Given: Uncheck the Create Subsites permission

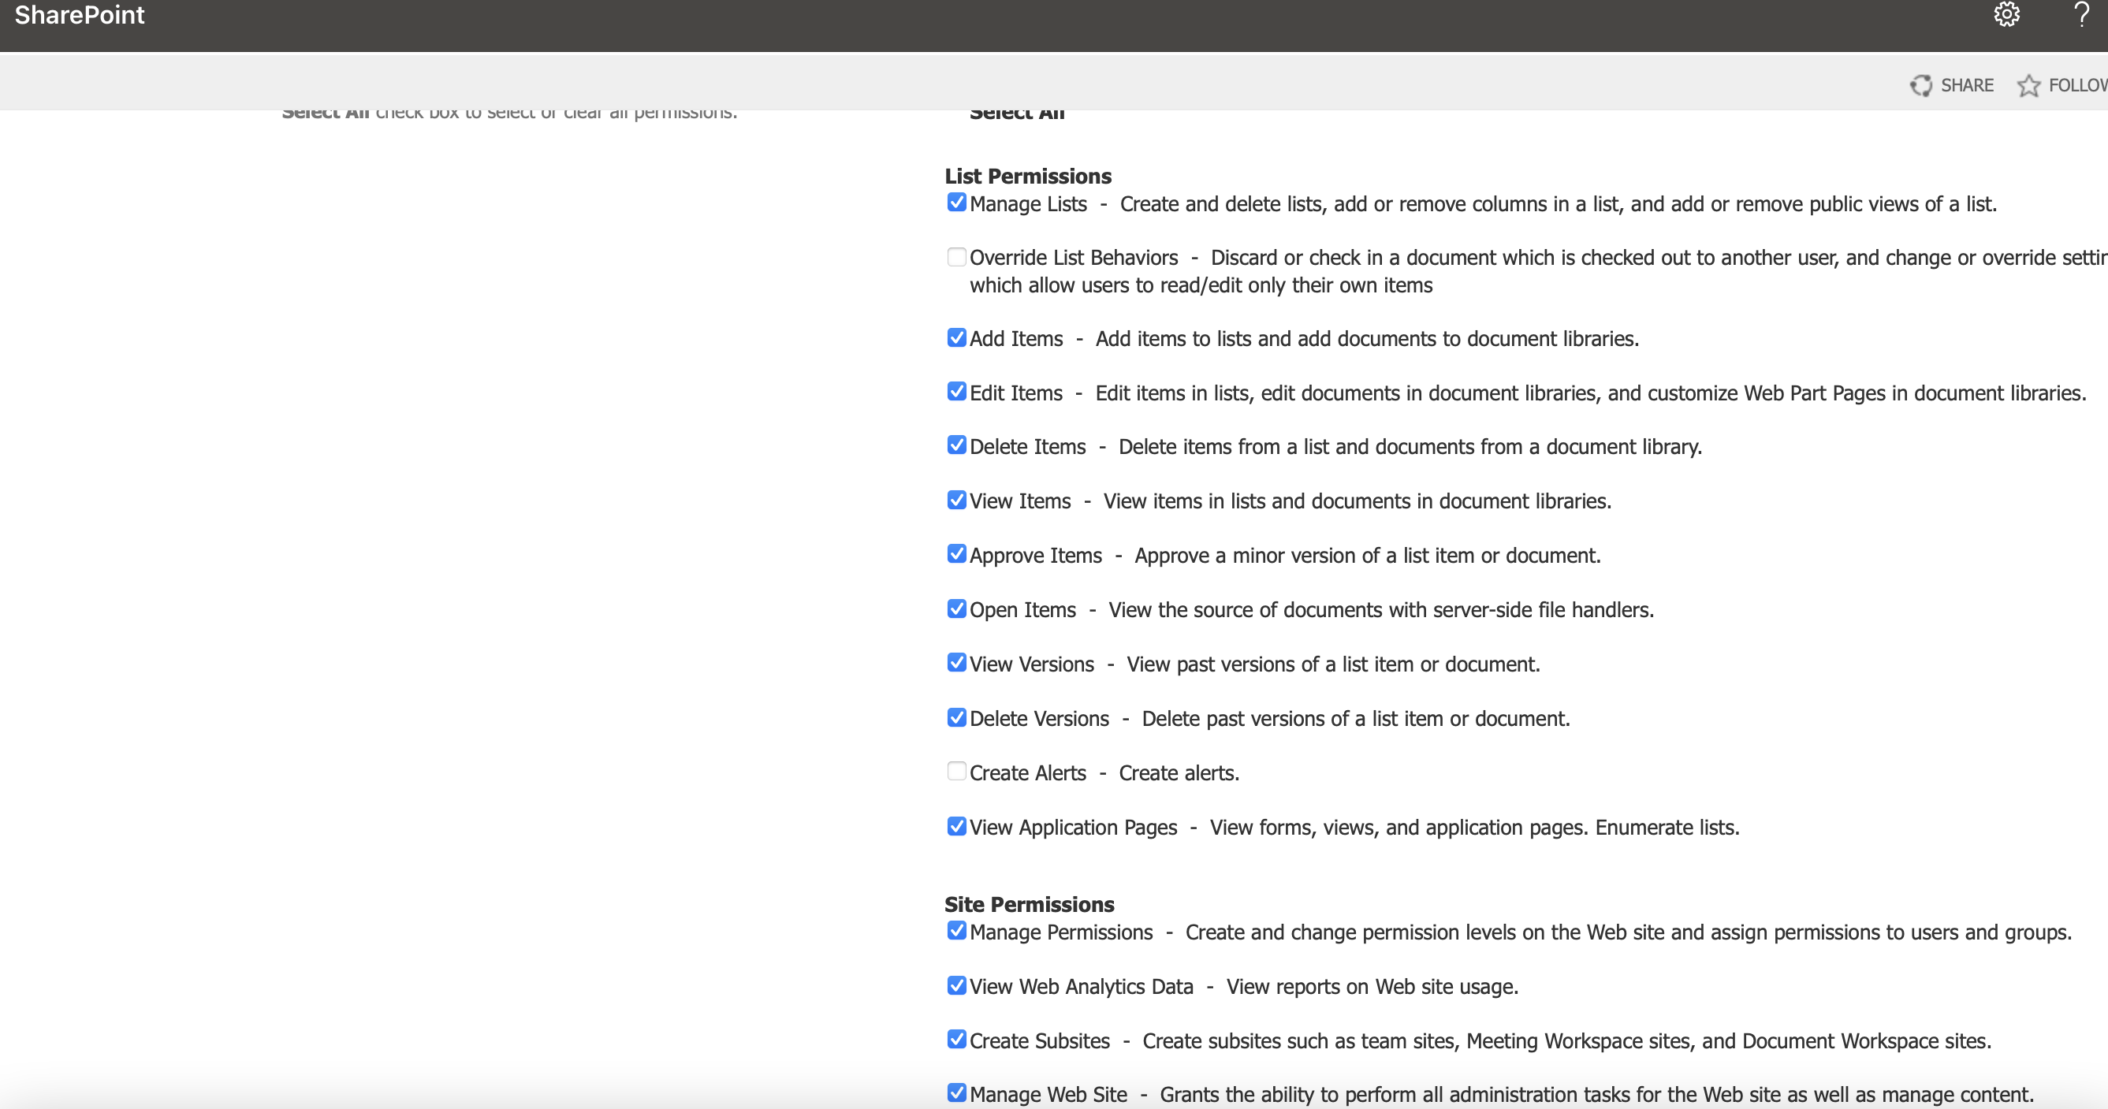Looking at the screenshot, I should tap(956, 1039).
